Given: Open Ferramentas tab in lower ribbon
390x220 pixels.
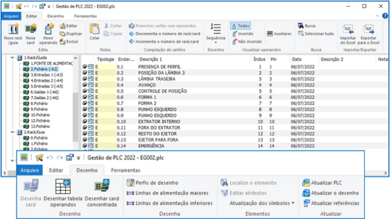Looking at the screenshot, I should click(x=125, y=170).
